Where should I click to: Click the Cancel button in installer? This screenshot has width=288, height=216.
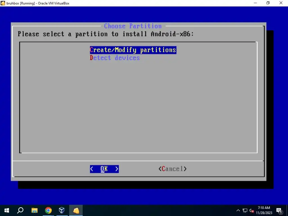point(172,169)
